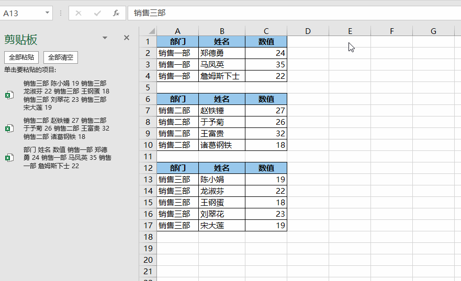Screen dimensions: 461x281
Task: Select the cell containing 马凤英
Action: coord(222,65)
